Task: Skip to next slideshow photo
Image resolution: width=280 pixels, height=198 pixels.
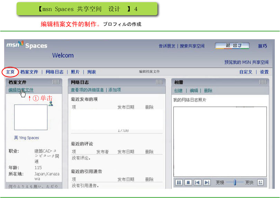Action: pyautogui.click(x=207, y=182)
